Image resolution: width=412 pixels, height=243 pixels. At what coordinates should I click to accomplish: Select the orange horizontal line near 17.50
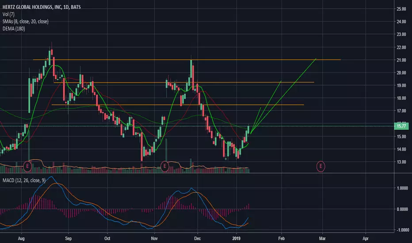tap(178, 105)
